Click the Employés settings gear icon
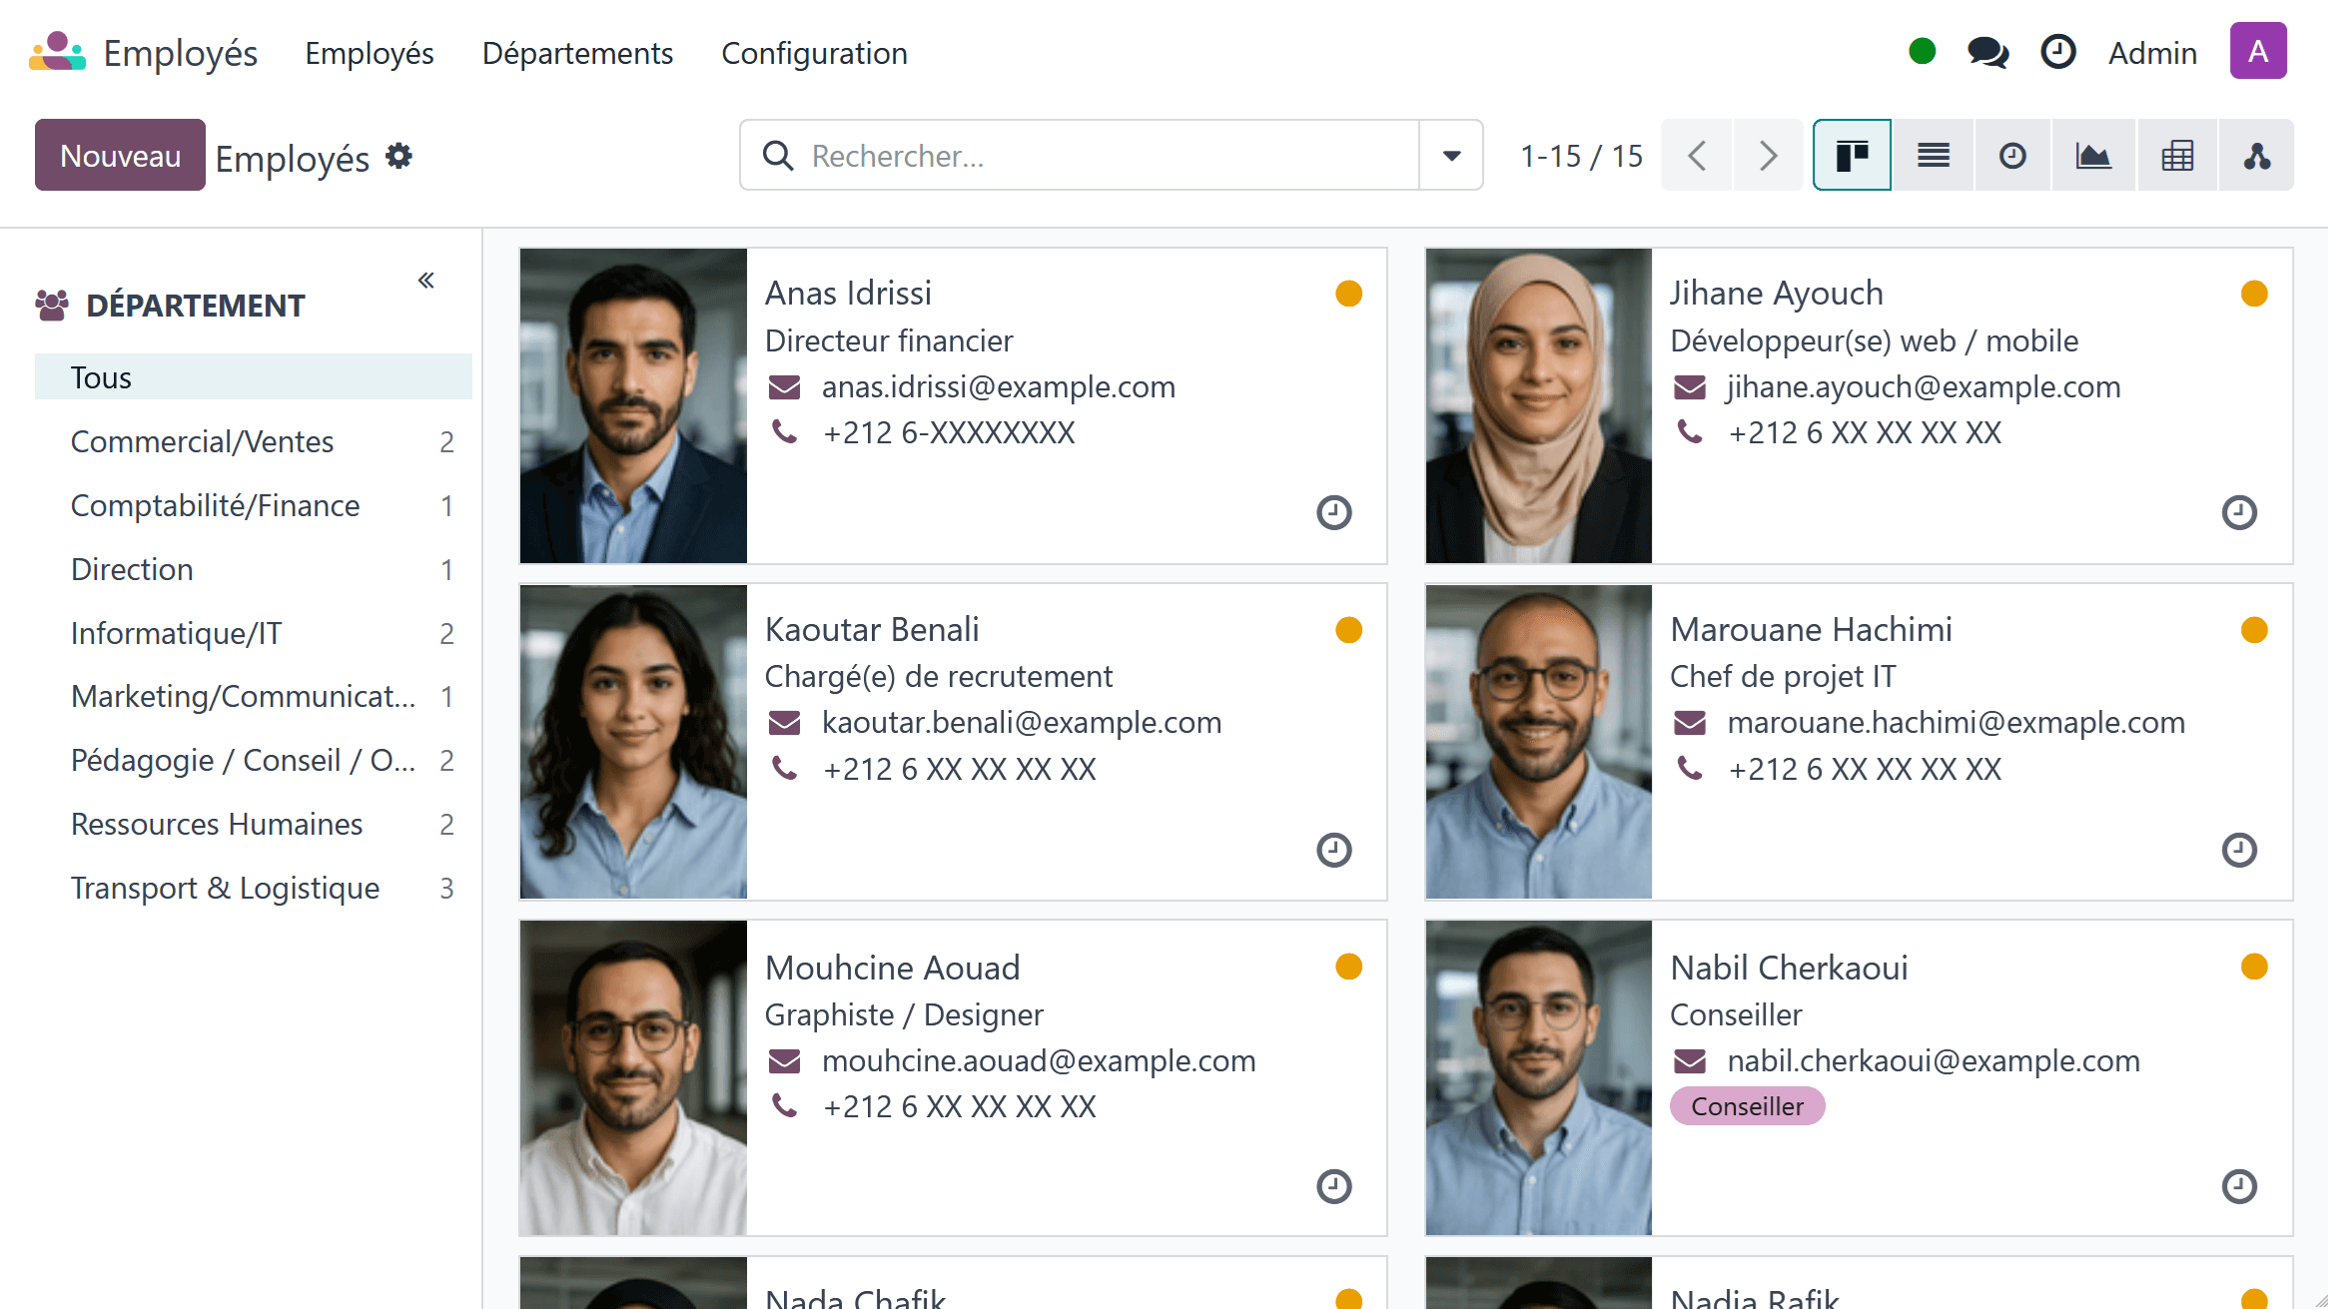 pyautogui.click(x=399, y=156)
